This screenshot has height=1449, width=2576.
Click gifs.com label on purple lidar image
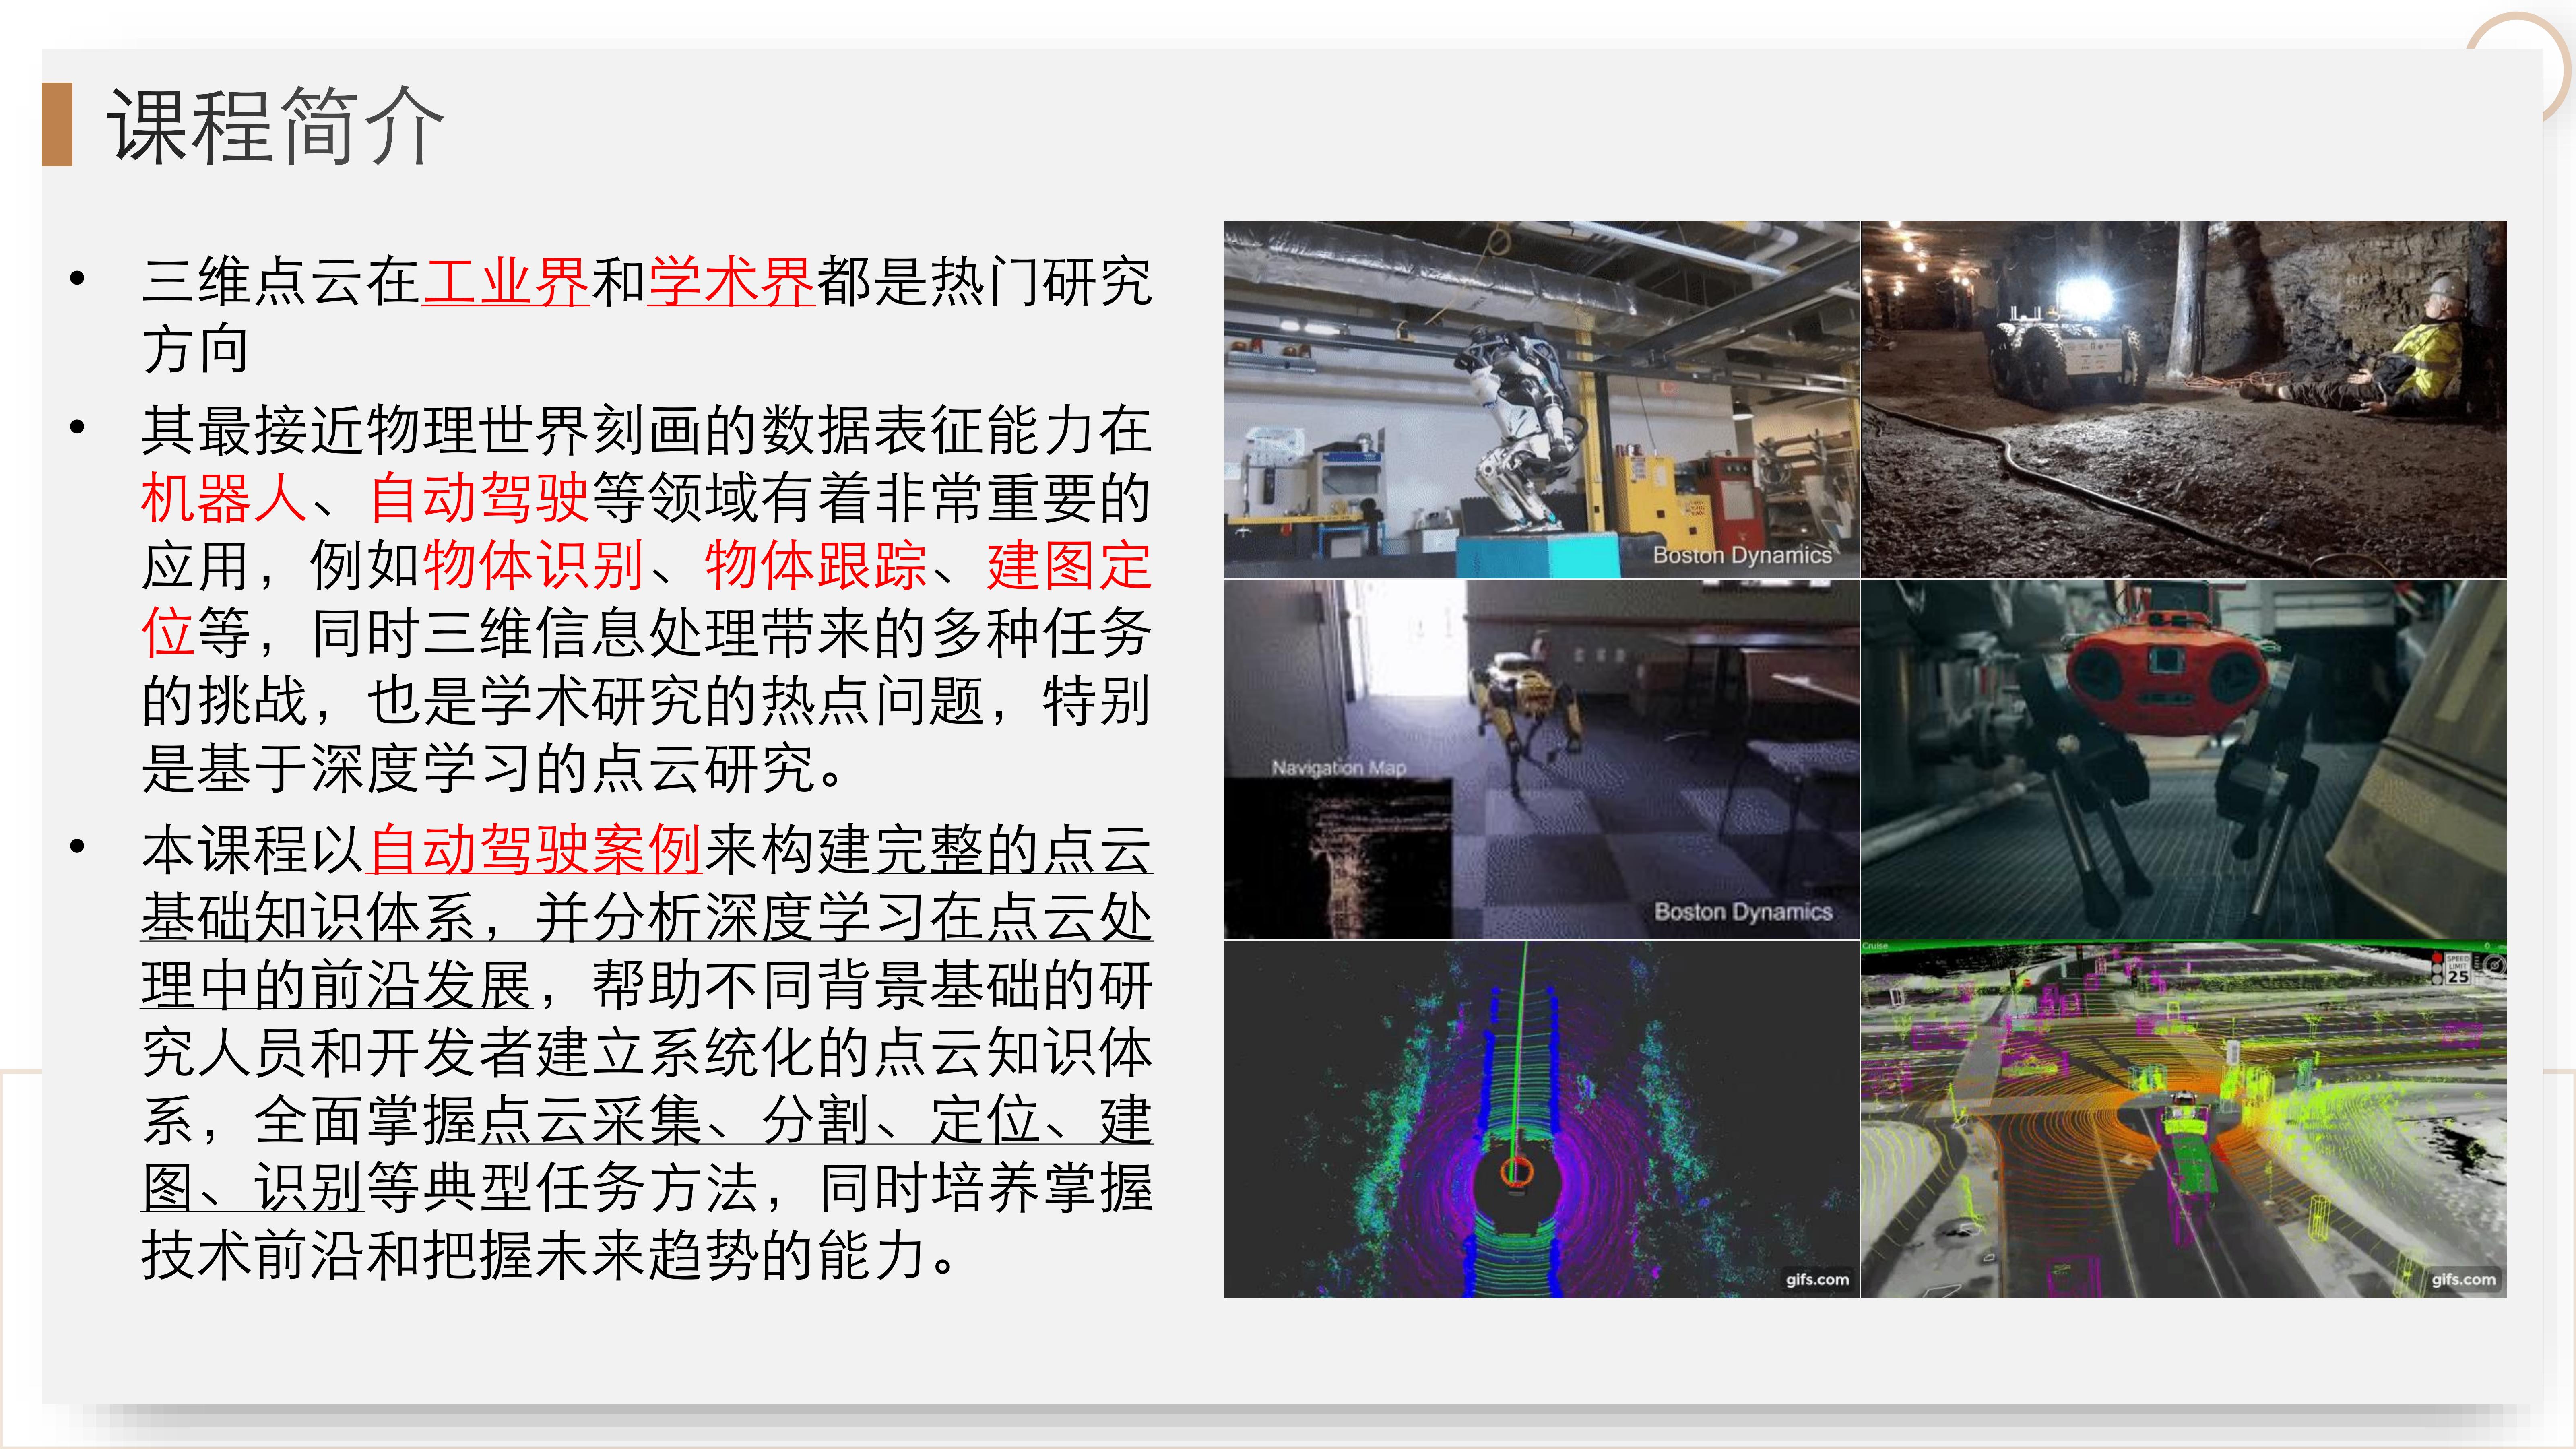coord(1817,1279)
